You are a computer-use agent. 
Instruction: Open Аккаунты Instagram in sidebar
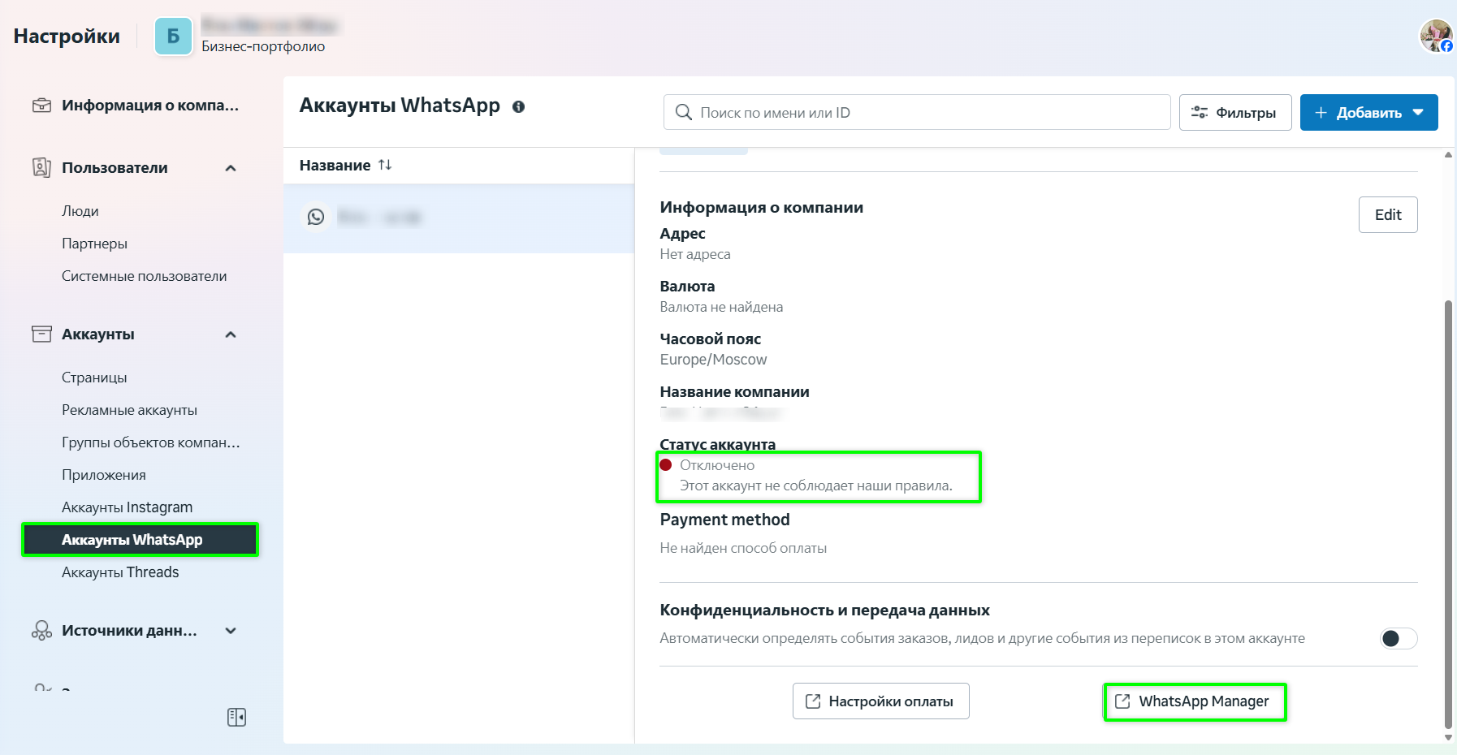pos(128,507)
